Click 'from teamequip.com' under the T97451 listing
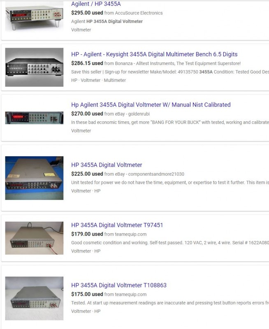 pos(125,234)
